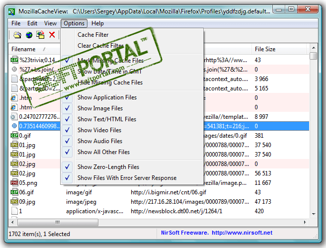Click the horizontal scrollbar right arrow
This screenshot has height=248, width=326.
[x=305, y=222]
